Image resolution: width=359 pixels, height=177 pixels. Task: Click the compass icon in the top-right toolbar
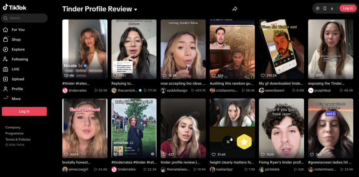click(318, 8)
